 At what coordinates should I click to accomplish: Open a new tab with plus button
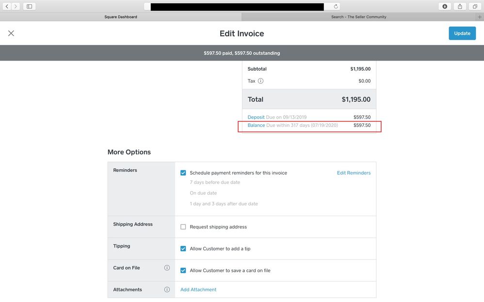480,17
